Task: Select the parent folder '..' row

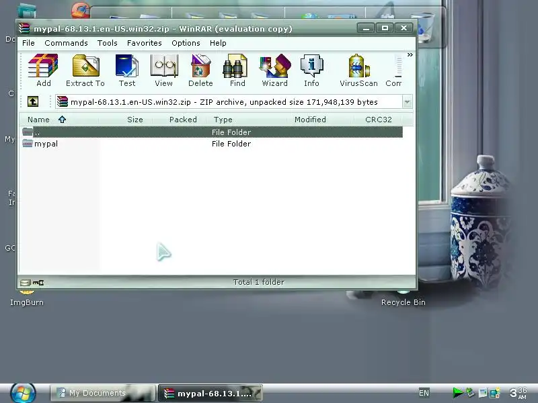Action: click(x=212, y=132)
